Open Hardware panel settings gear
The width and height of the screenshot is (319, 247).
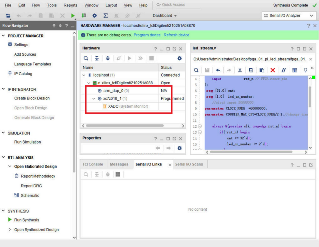coord(180,58)
